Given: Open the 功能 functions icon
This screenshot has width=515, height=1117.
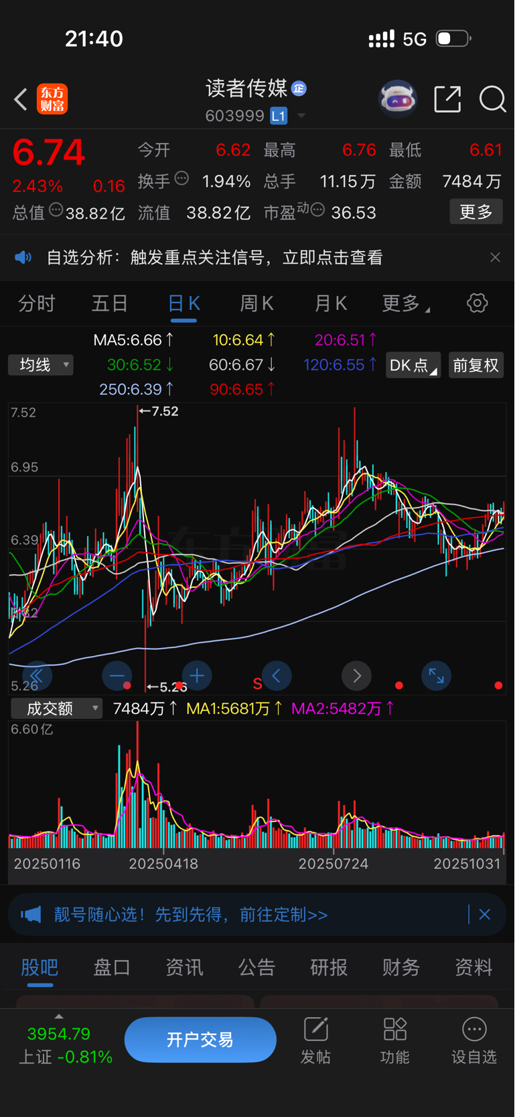Looking at the screenshot, I should [395, 1041].
